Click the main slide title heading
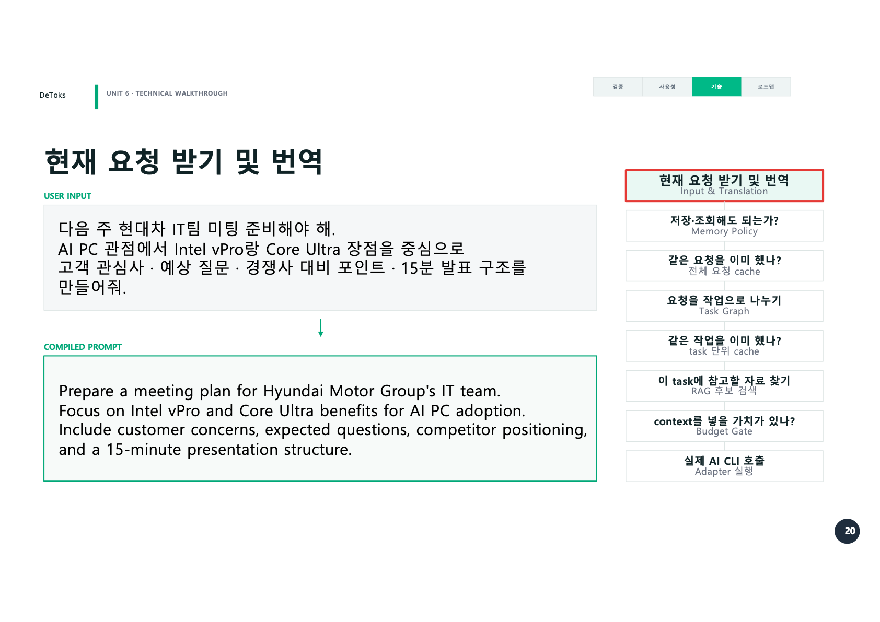The width and height of the screenshot is (880, 622). coord(184,161)
